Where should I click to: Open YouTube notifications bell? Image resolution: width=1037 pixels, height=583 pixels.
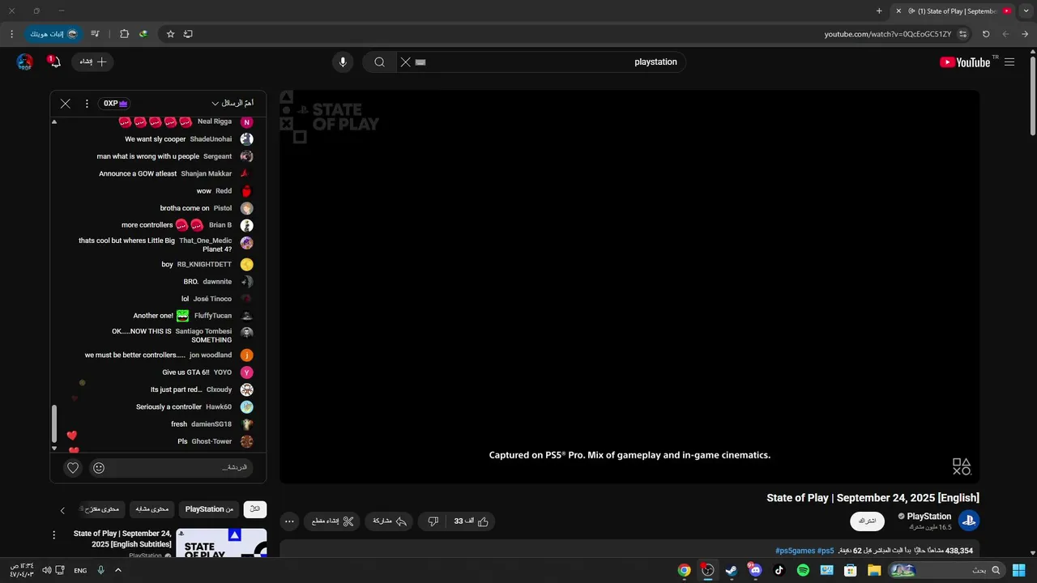point(55,62)
